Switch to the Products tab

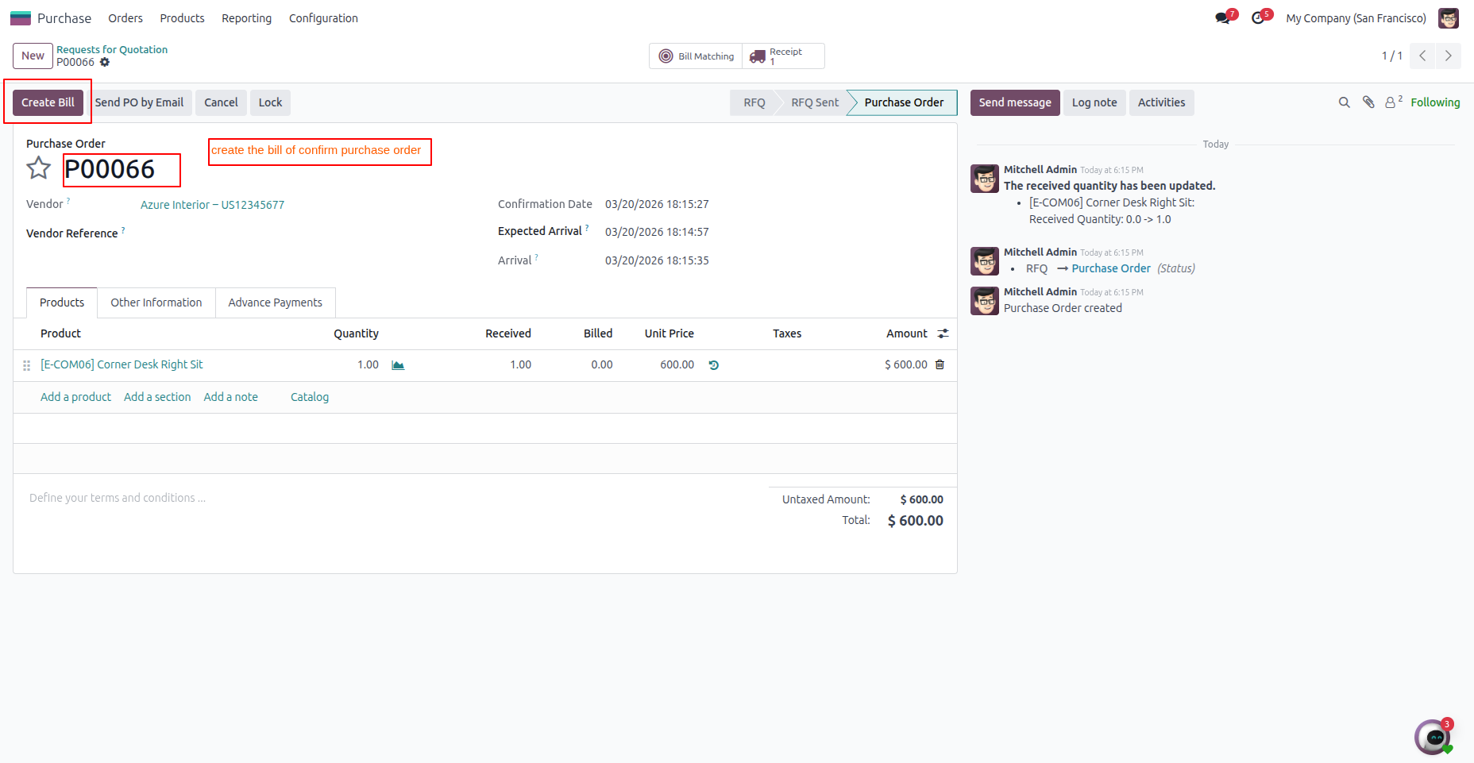(x=62, y=303)
